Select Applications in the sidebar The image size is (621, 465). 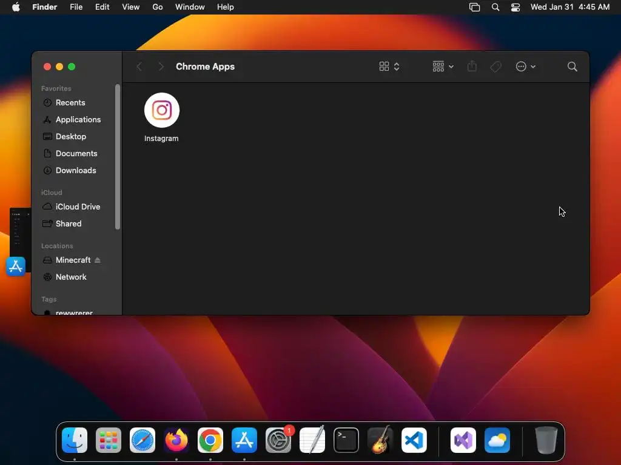click(77, 119)
